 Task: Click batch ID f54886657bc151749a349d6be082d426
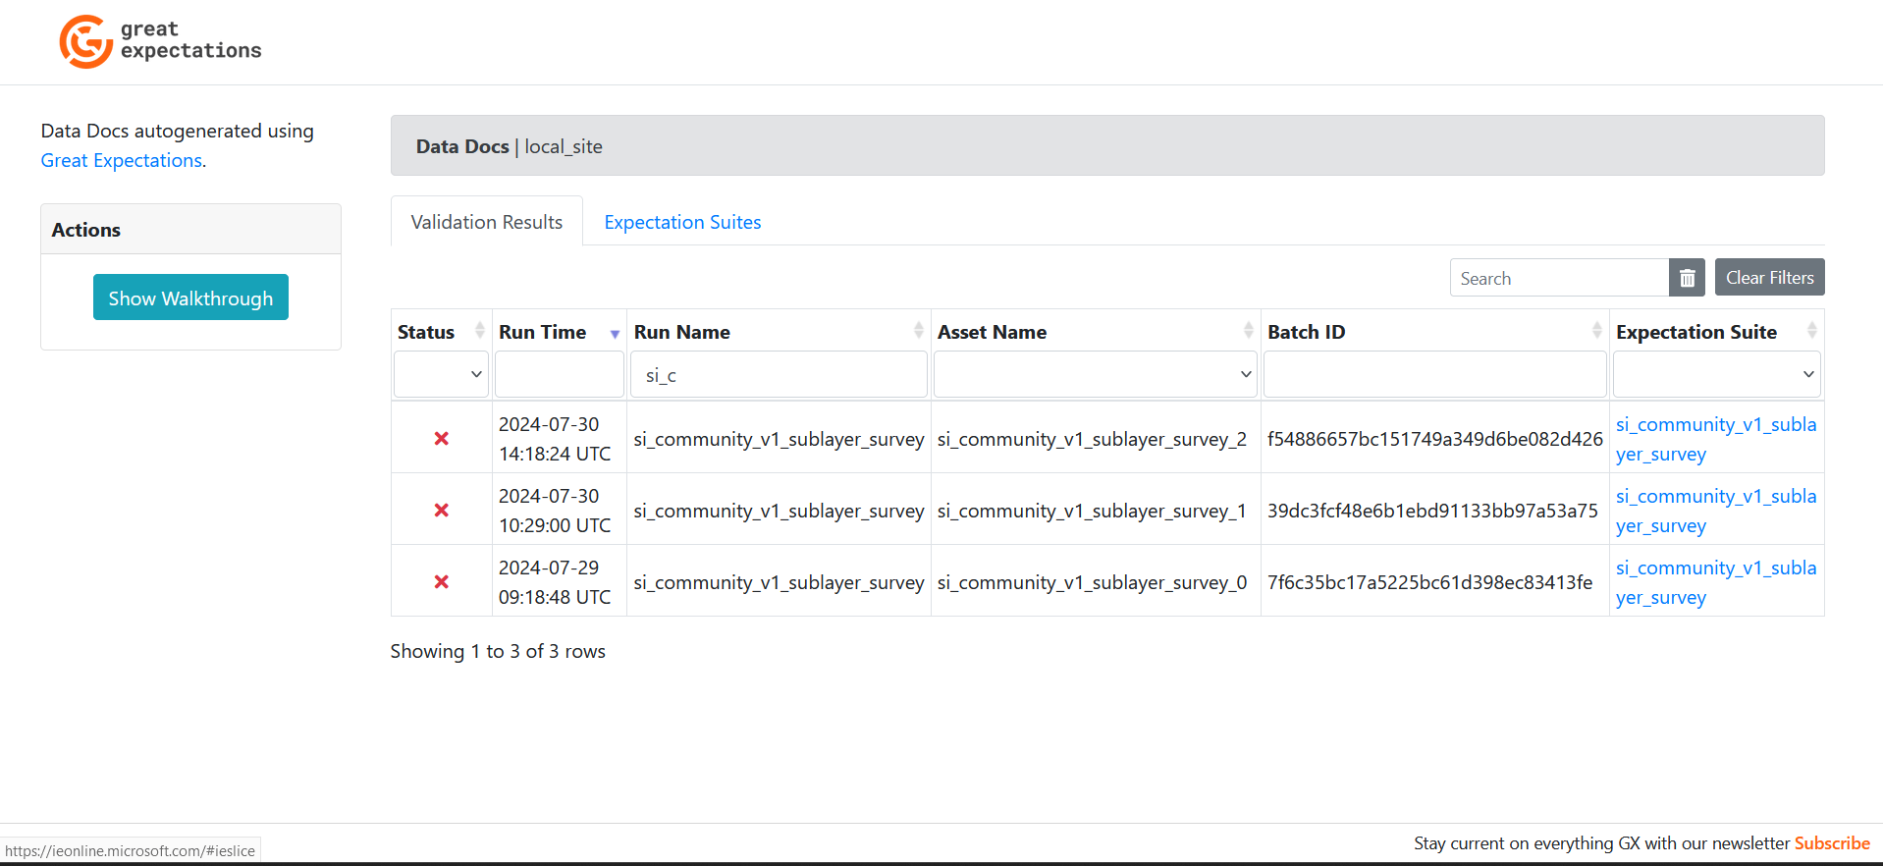pyautogui.click(x=1434, y=439)
